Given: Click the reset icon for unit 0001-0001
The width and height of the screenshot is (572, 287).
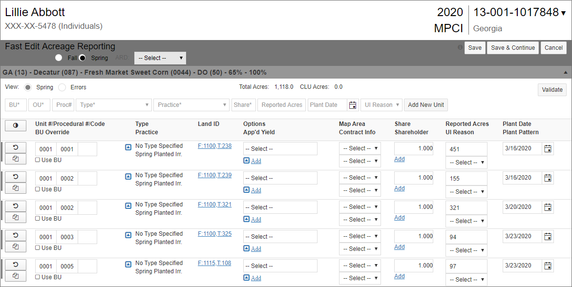Looking at the screenshot, I should [x=16, y=147].
